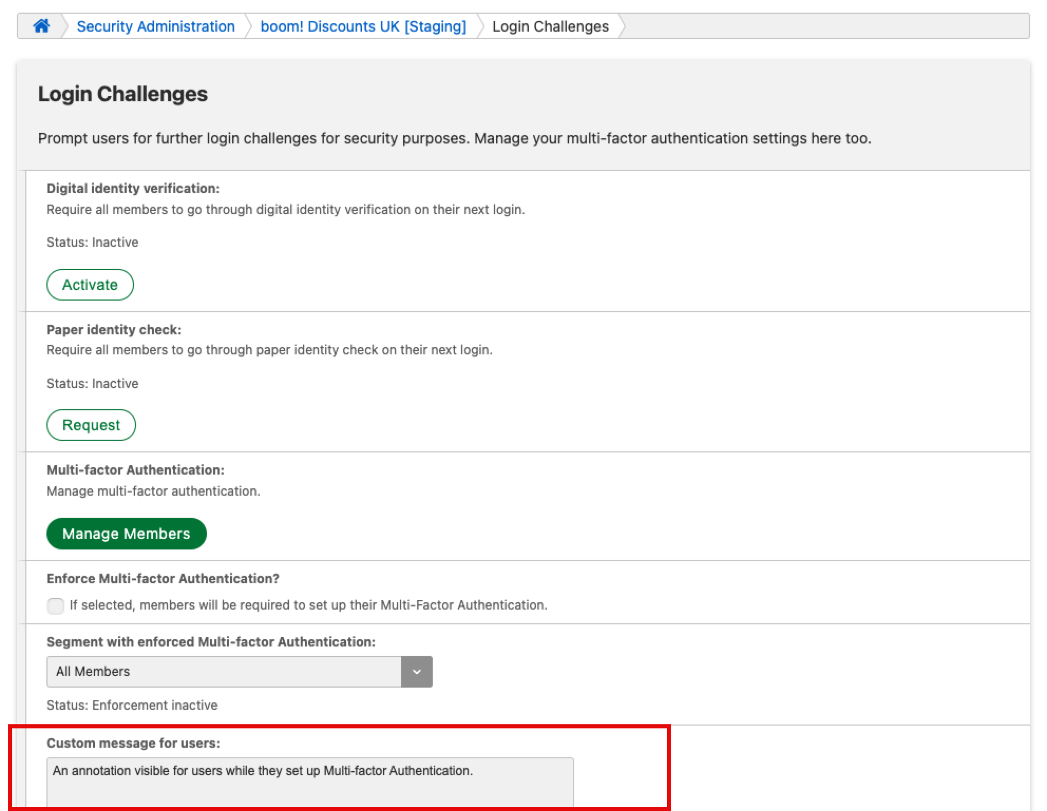Click the dropdown chevron arrow beside All Members

point(416,671)
